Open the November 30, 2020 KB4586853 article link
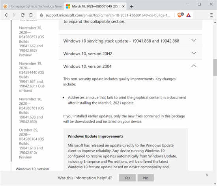 32,41
